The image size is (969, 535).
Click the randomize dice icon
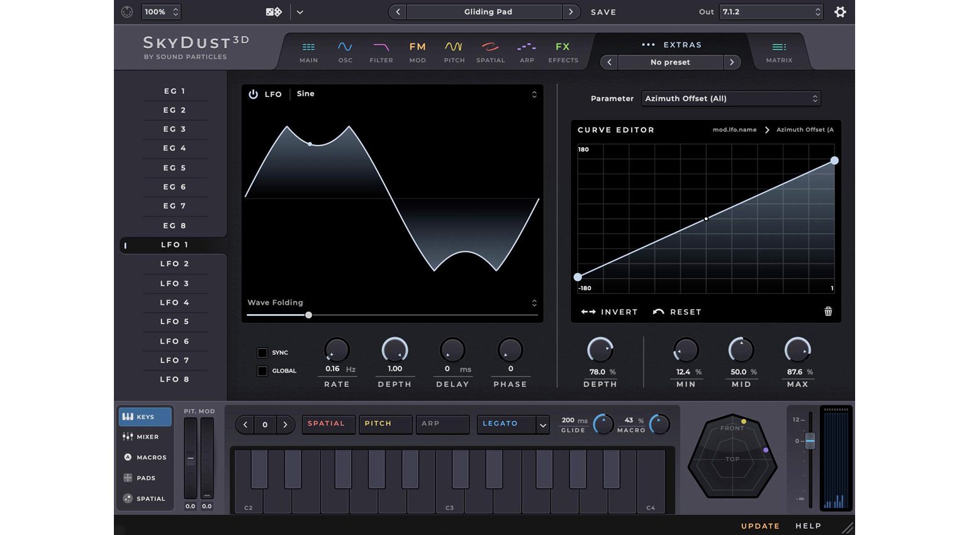274,12
